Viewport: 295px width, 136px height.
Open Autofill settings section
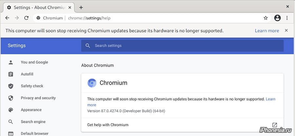click(x=27, y=74)
